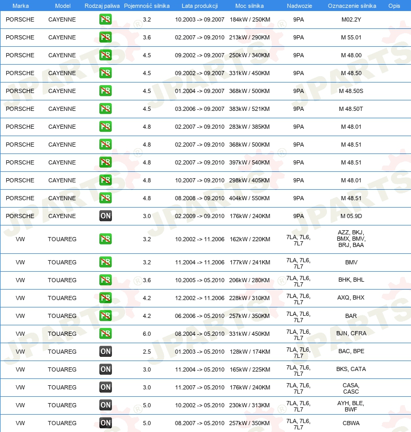Click the PB fuel icon in the Touareg 162kW row
The width and height of the screenshot is (411, 432).
106,239
